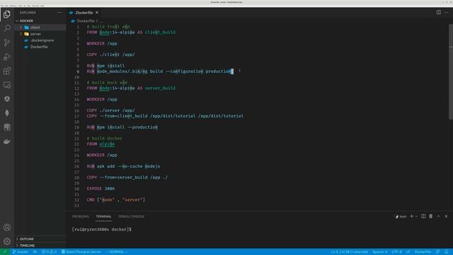Select the bash terminal label
The height and width of the screenshot is (255, 453).
click(x=401, y=217)
